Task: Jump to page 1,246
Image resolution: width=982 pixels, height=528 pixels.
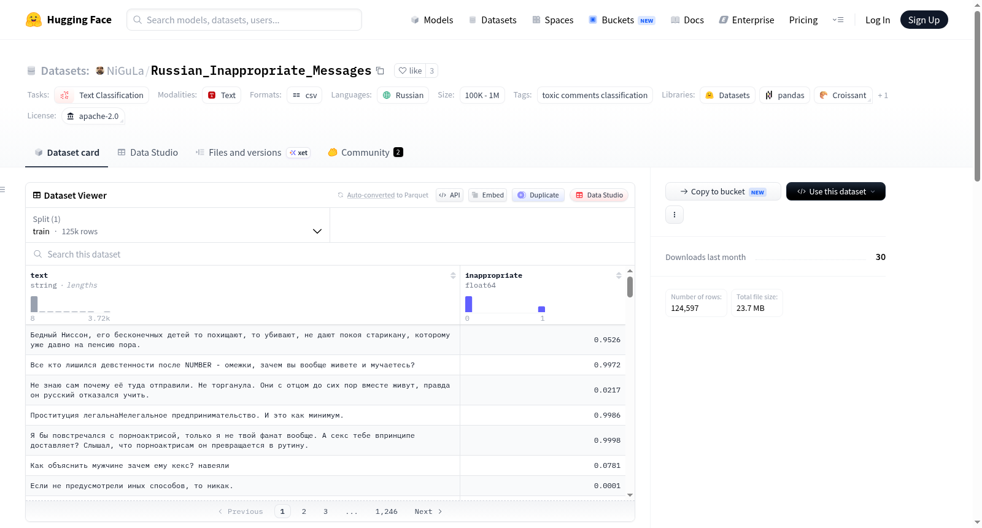Action: (386, 511)
